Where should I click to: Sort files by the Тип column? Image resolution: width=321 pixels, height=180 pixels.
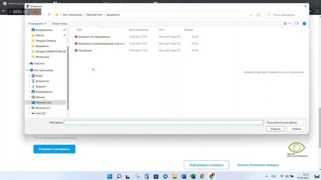[162, 30]
